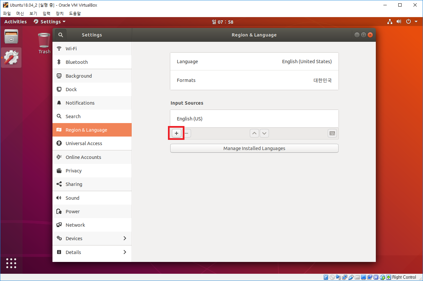This screenshot has width=423, height=281.
Task: Select Region & Language in sidebar
Action: pyautogui.click(x=92, y=130)
